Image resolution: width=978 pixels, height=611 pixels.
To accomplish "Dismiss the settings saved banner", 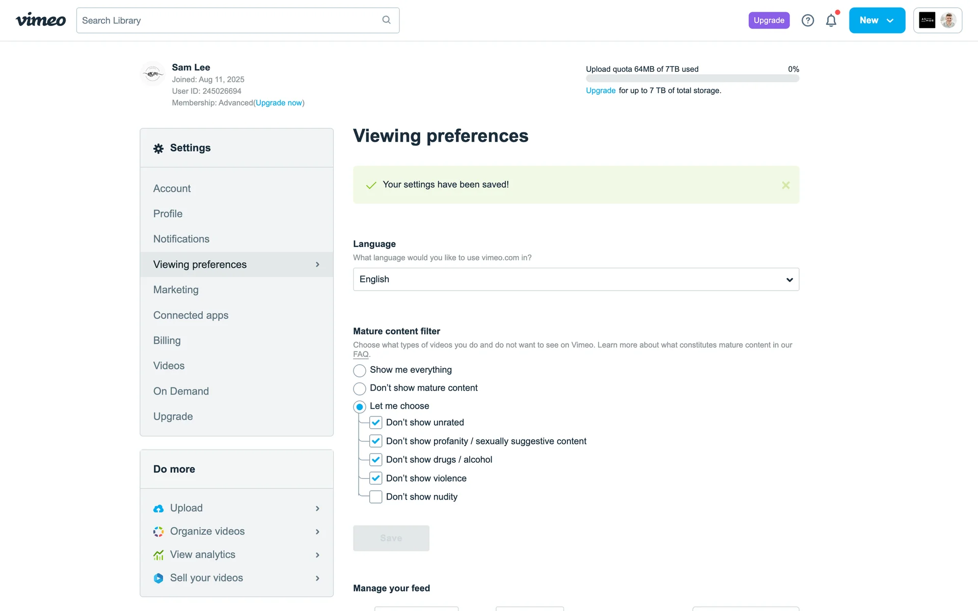I will (785, 185).
